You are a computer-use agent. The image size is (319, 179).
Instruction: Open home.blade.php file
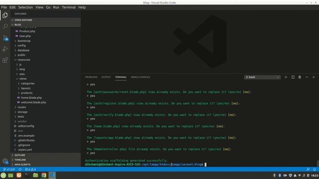point(31,97)
